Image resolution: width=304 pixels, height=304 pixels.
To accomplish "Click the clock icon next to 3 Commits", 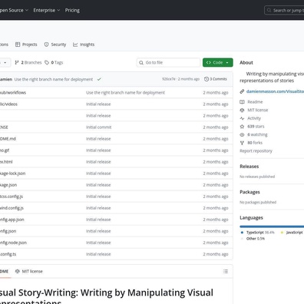I will (x=207, y=79).
